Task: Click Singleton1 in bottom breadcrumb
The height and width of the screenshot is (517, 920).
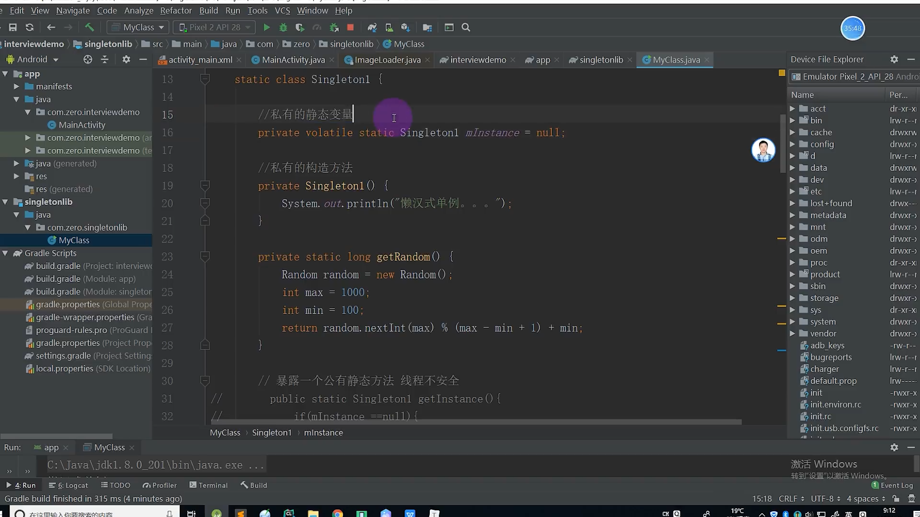Action: point(272,432)
